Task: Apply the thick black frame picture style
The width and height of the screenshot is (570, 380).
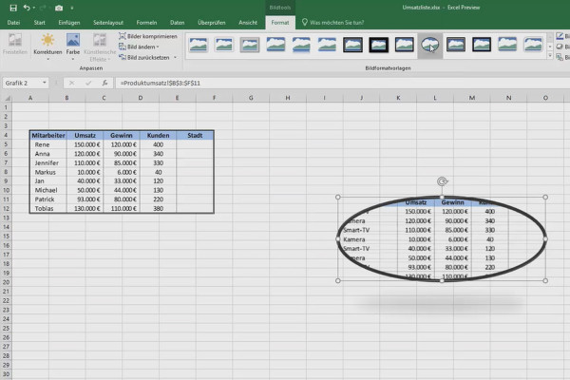Action: pyautogui.click(x=378, y=45)
